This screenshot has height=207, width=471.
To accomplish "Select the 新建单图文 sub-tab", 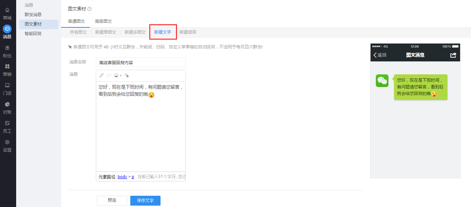I will pyautogui.click(x=105, y=32).
